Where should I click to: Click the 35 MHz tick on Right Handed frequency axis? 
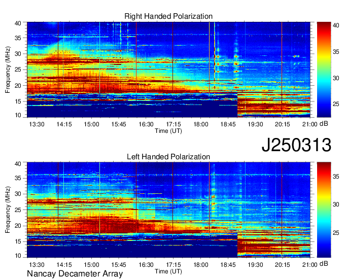point(18,38)
